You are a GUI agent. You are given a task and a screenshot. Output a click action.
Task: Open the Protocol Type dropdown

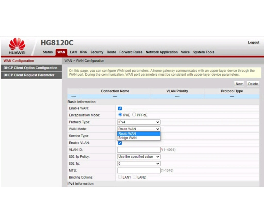tap(138, 122)
